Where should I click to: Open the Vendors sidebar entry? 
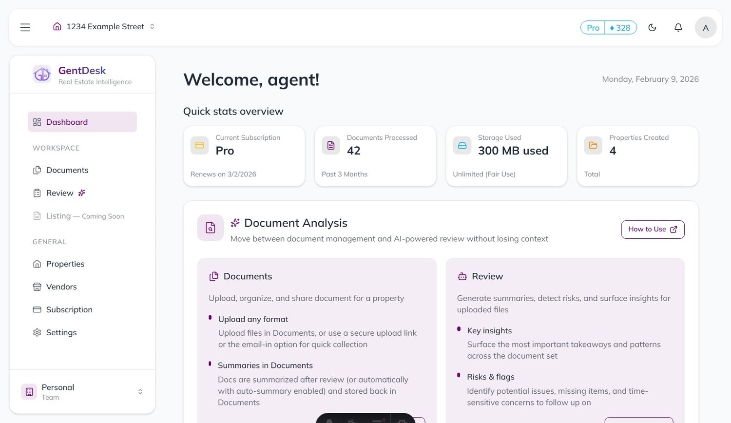60,287
